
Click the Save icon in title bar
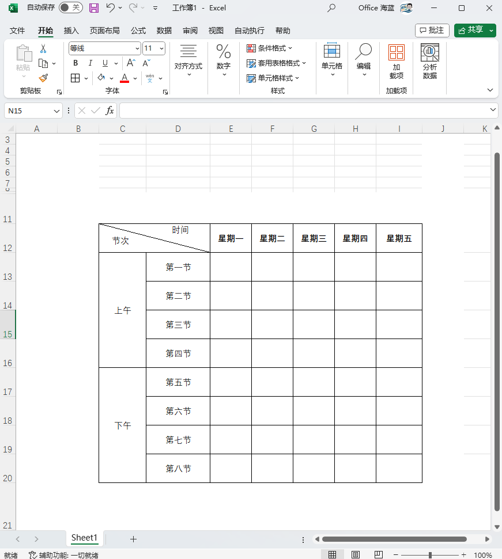[x=94, y=8]
